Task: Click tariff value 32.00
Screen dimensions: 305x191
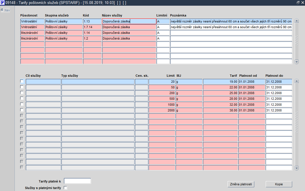Action: pyautogui.click(x=220, y=104)
